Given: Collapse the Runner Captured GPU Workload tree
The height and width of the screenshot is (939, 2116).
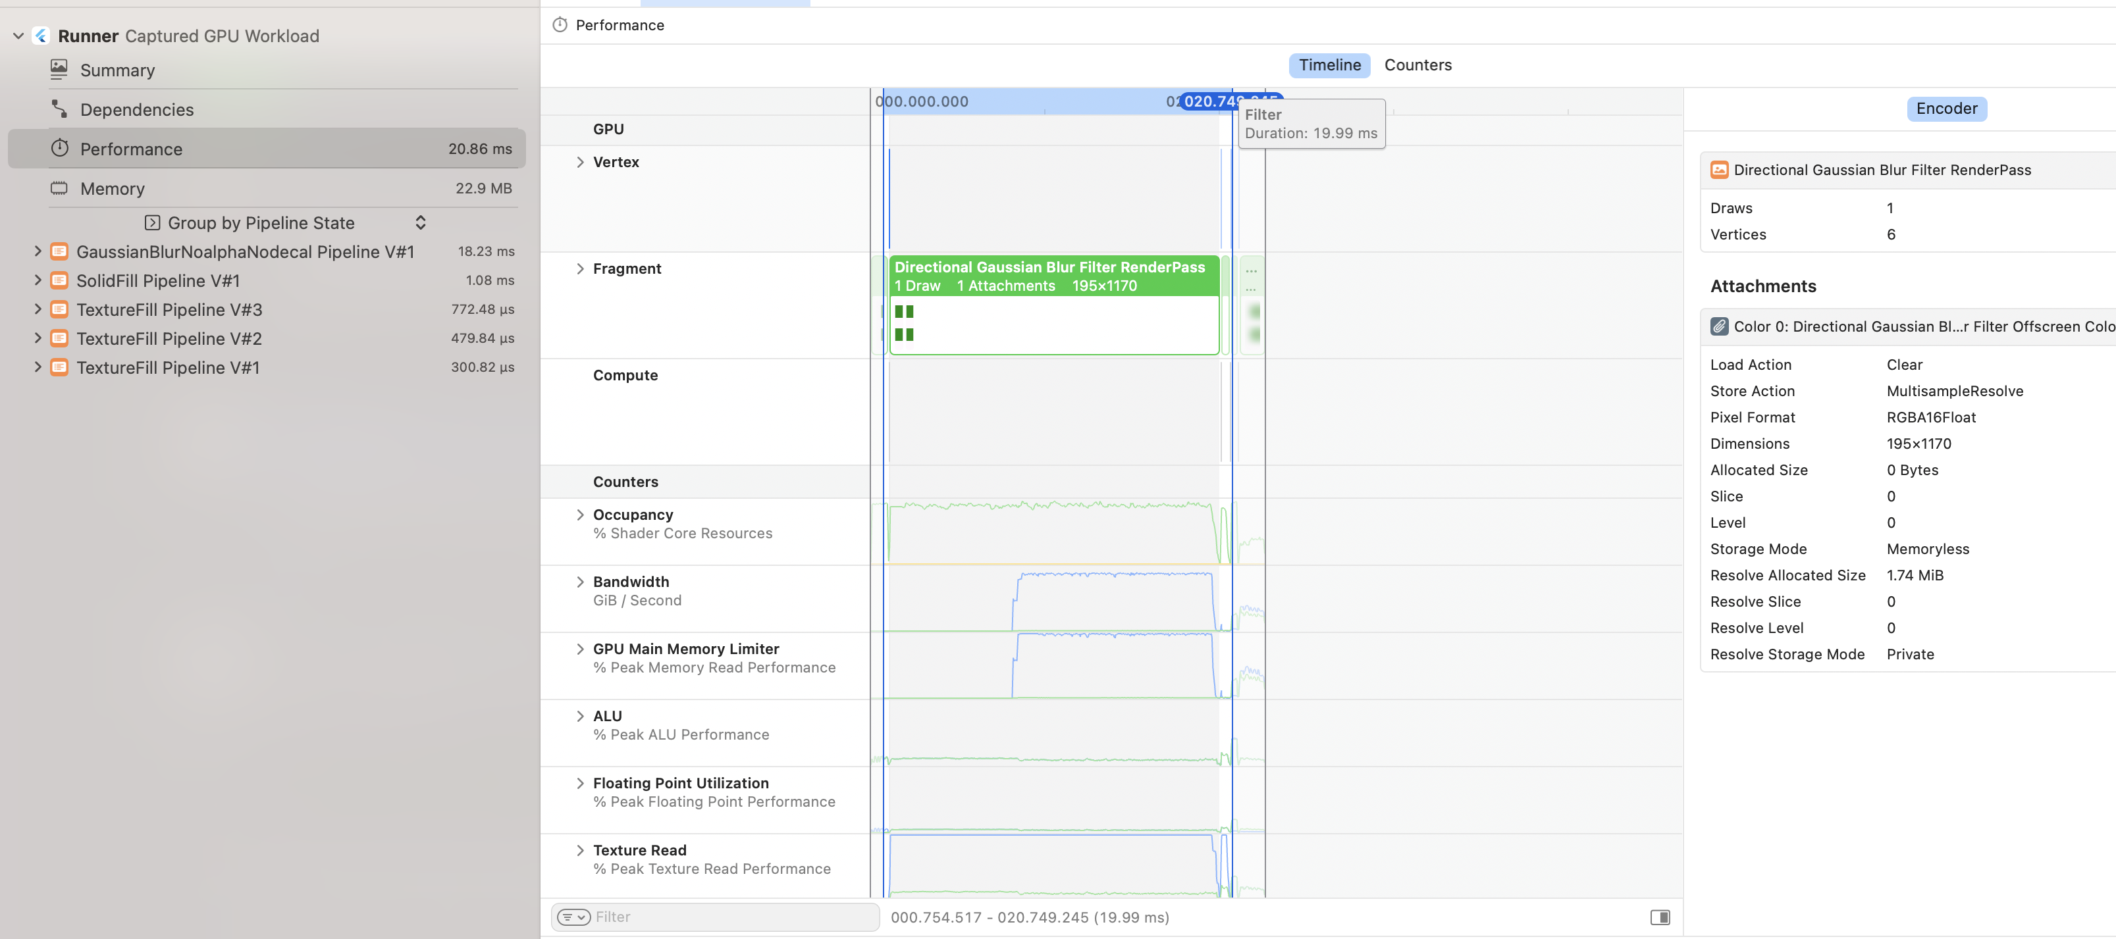Looking at the screenshot, I should pyautogui.click(x=18, y=36).
